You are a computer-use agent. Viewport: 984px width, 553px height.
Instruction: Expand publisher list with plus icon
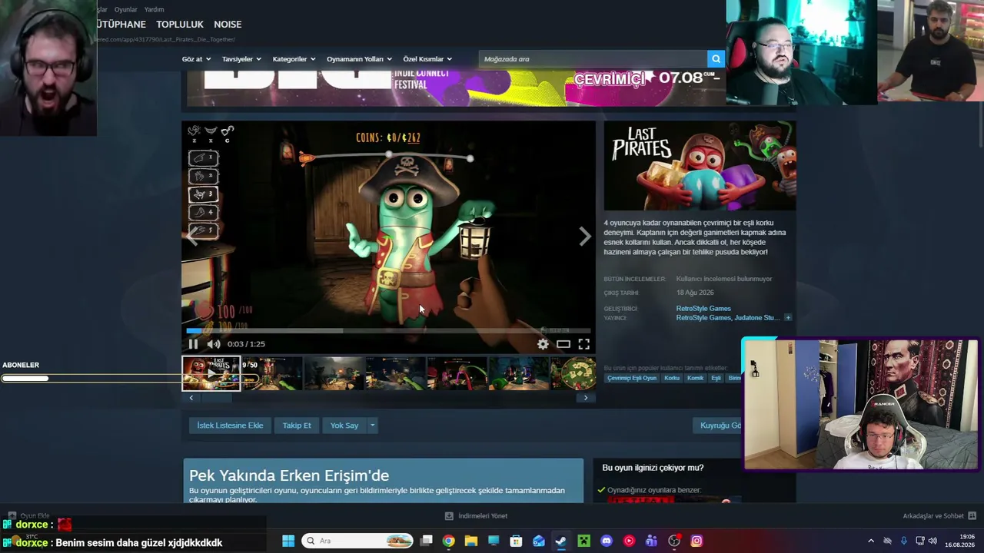[x=787, y=318]
